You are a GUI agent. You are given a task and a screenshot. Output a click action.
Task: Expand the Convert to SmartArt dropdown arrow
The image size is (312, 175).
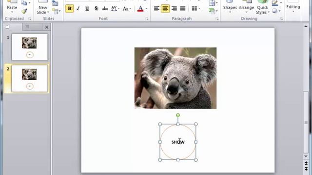[216, 11]
